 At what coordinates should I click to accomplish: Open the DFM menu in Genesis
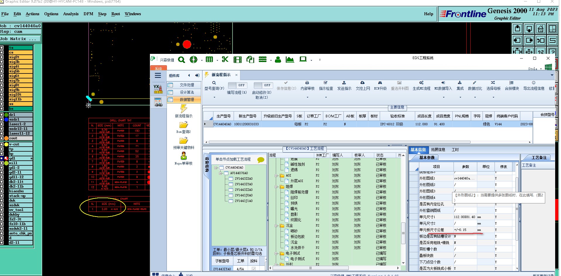click(88, 14)
